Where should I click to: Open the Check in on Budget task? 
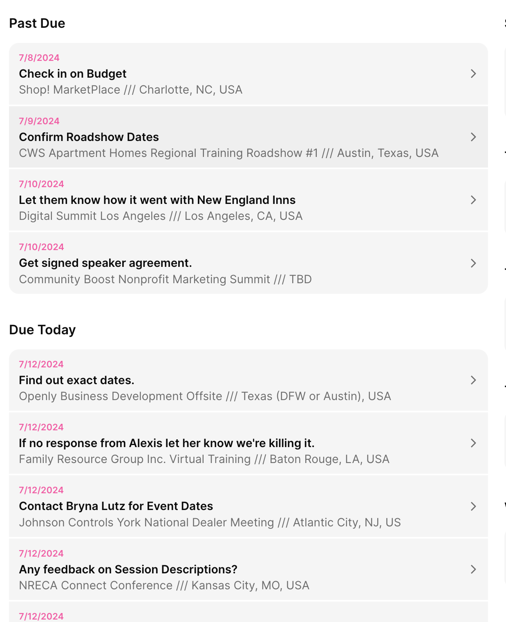pyautogui.click(x=73, y=74)
